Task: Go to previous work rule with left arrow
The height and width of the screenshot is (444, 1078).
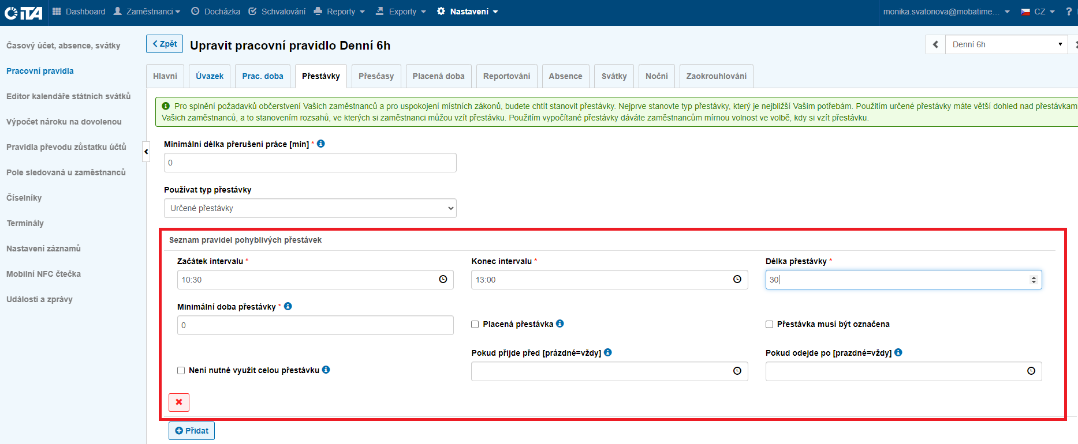Action: pyautogui.click(x=935, y=44)
